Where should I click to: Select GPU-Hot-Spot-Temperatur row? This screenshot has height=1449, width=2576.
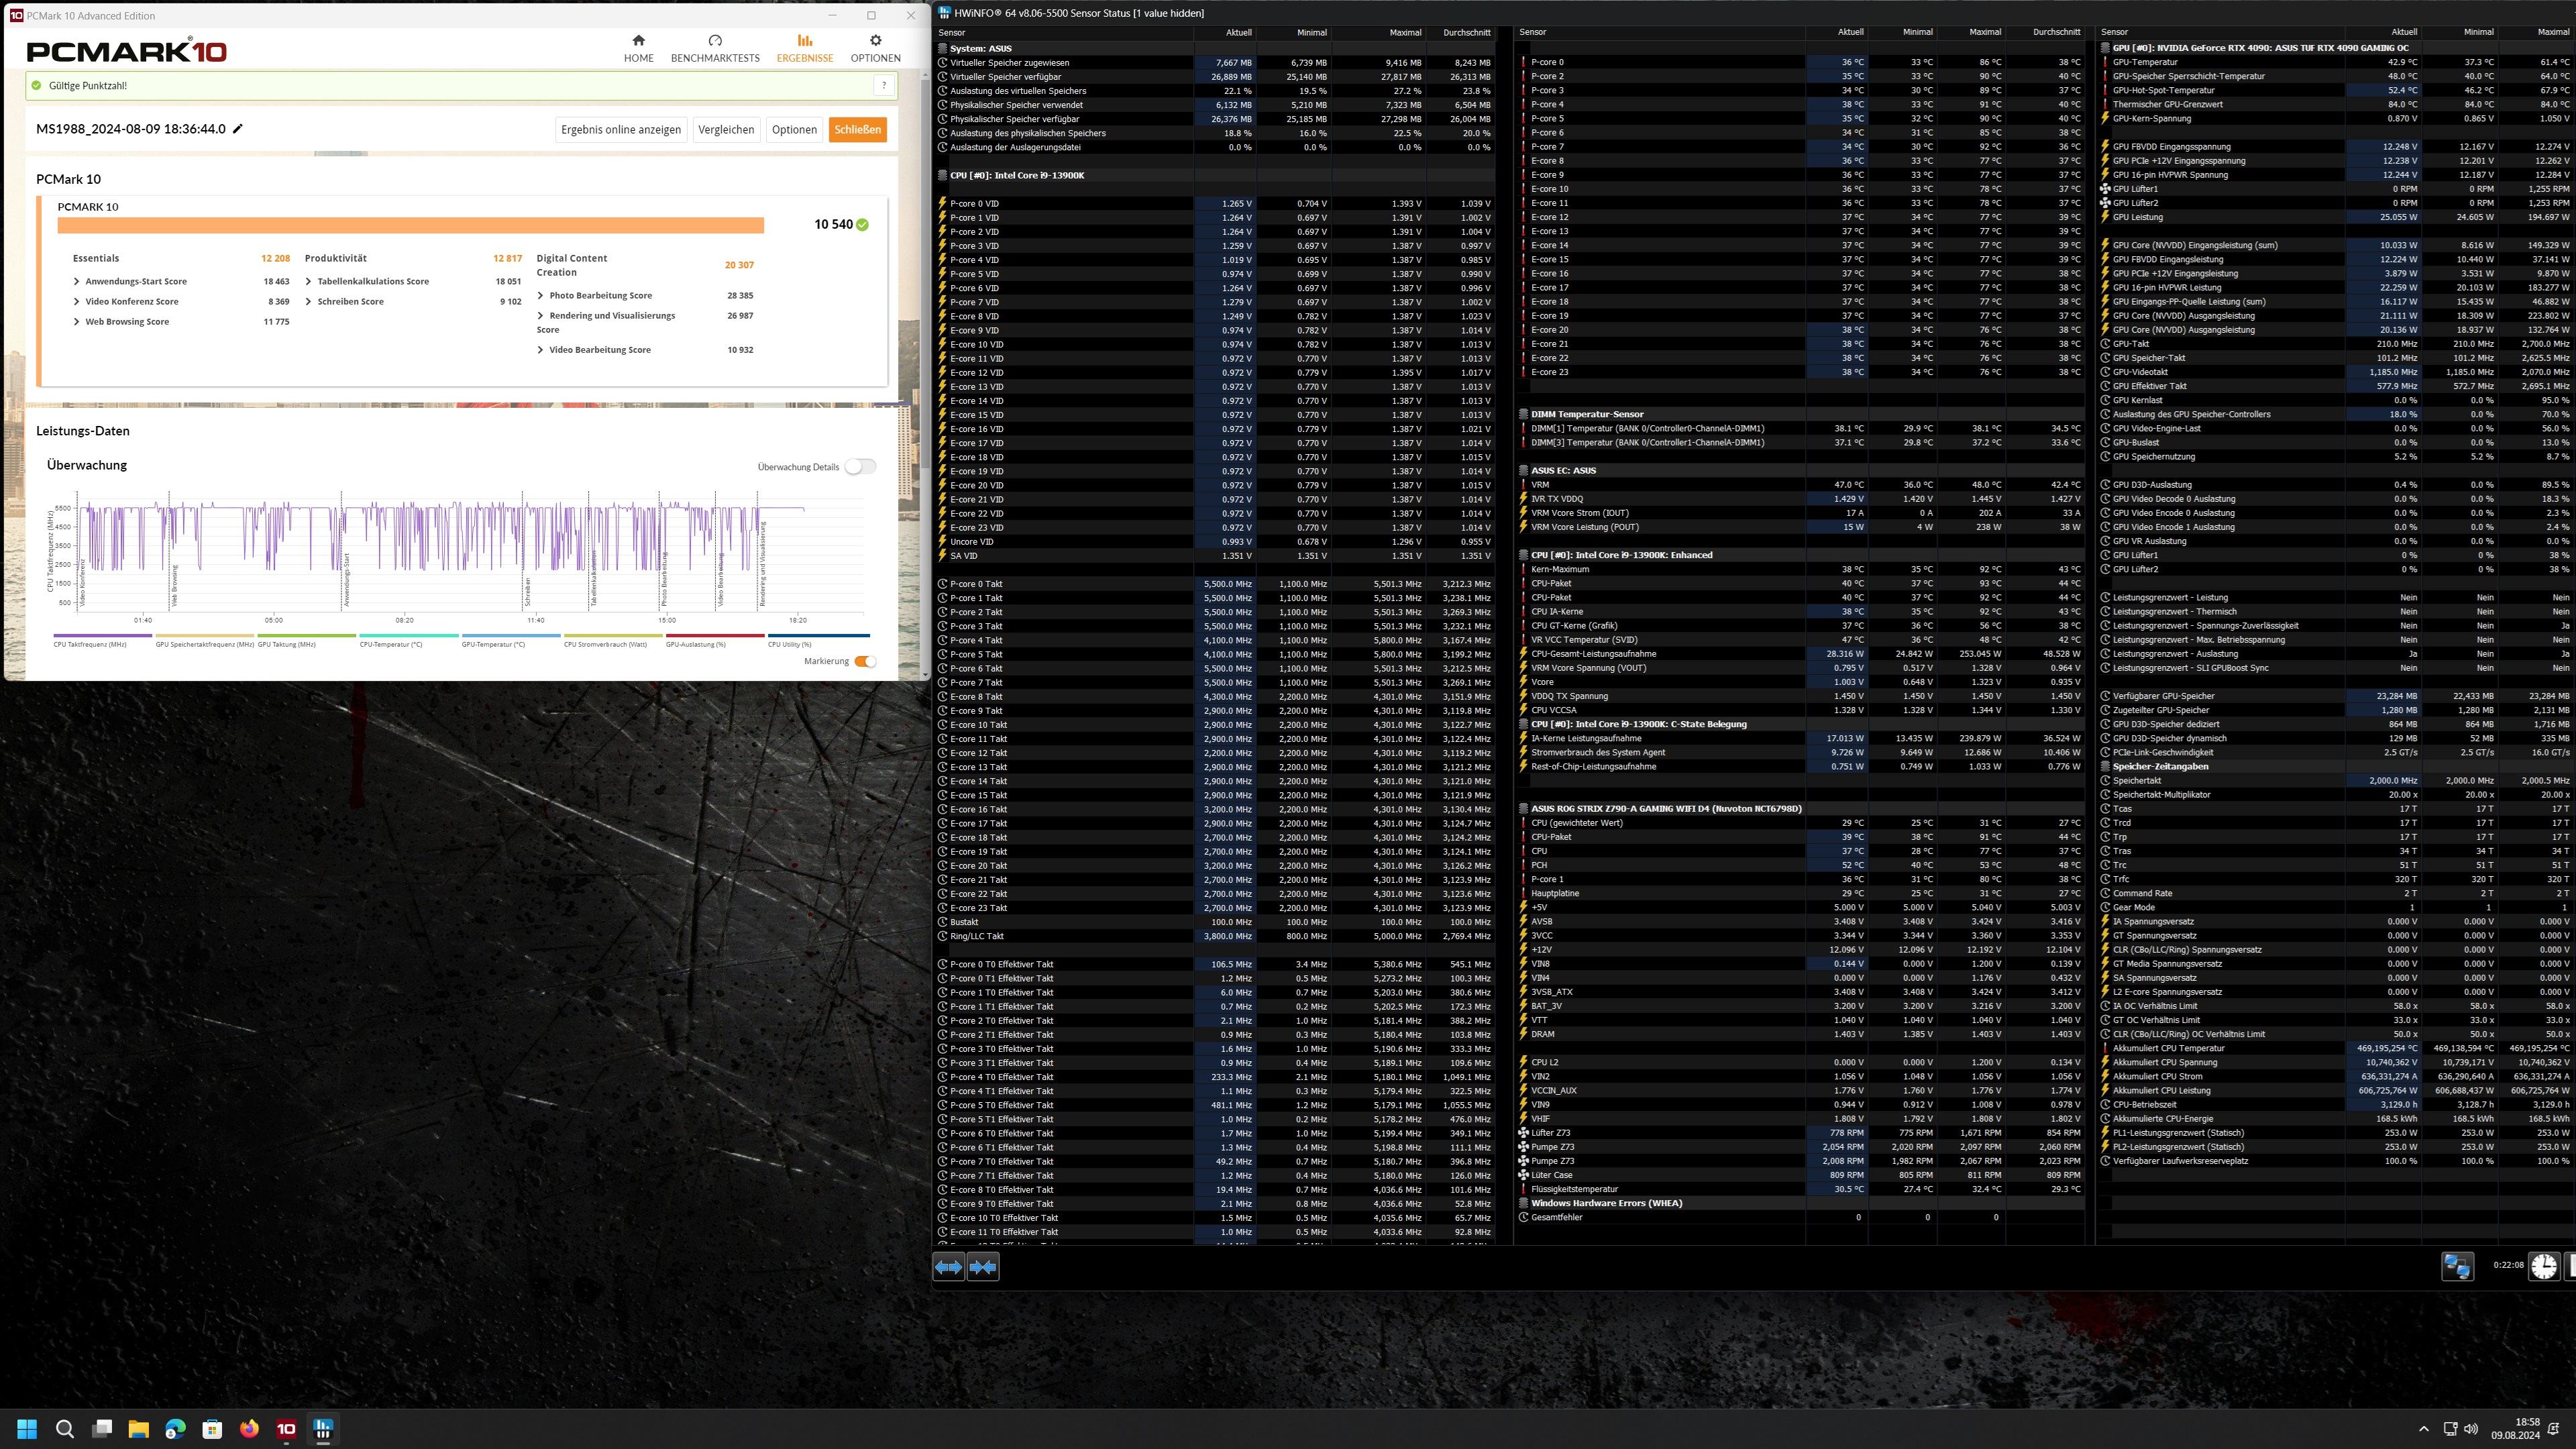tap(2337, 90)
